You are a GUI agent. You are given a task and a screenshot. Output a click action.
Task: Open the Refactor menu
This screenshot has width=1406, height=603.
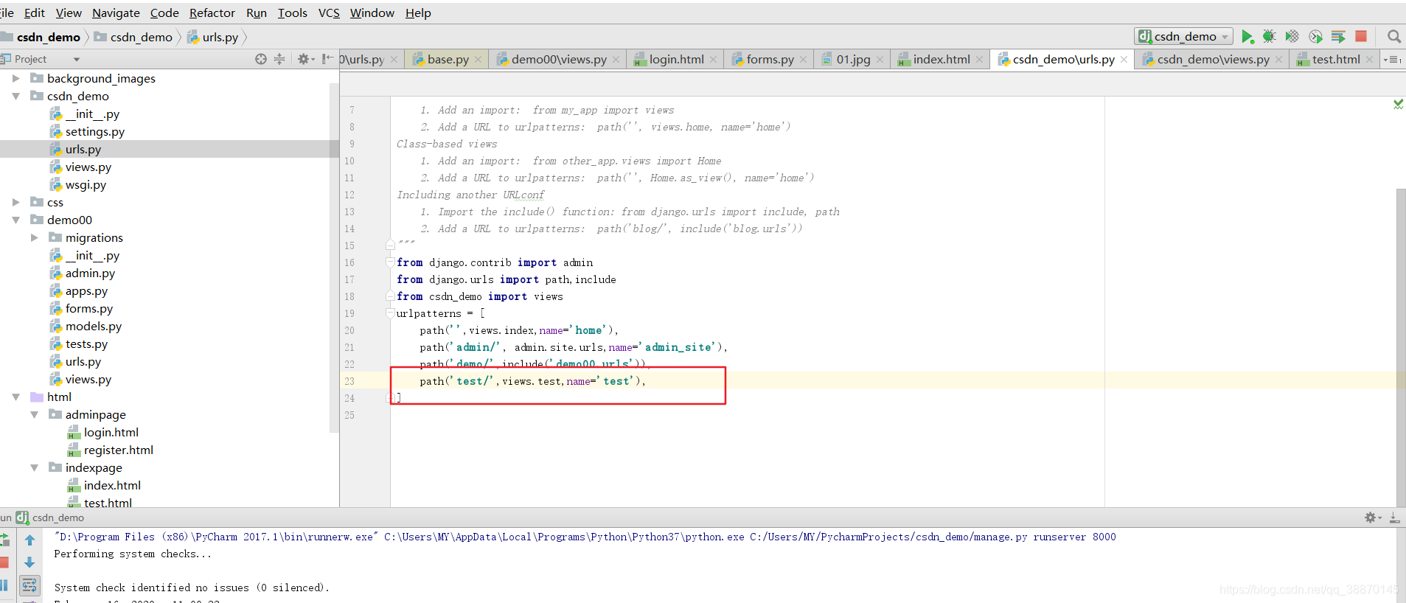[212, 13]
